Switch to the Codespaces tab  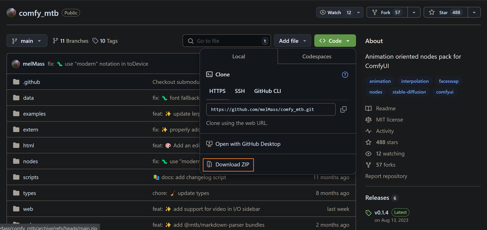pyautogui.click(x=317, y=56)
